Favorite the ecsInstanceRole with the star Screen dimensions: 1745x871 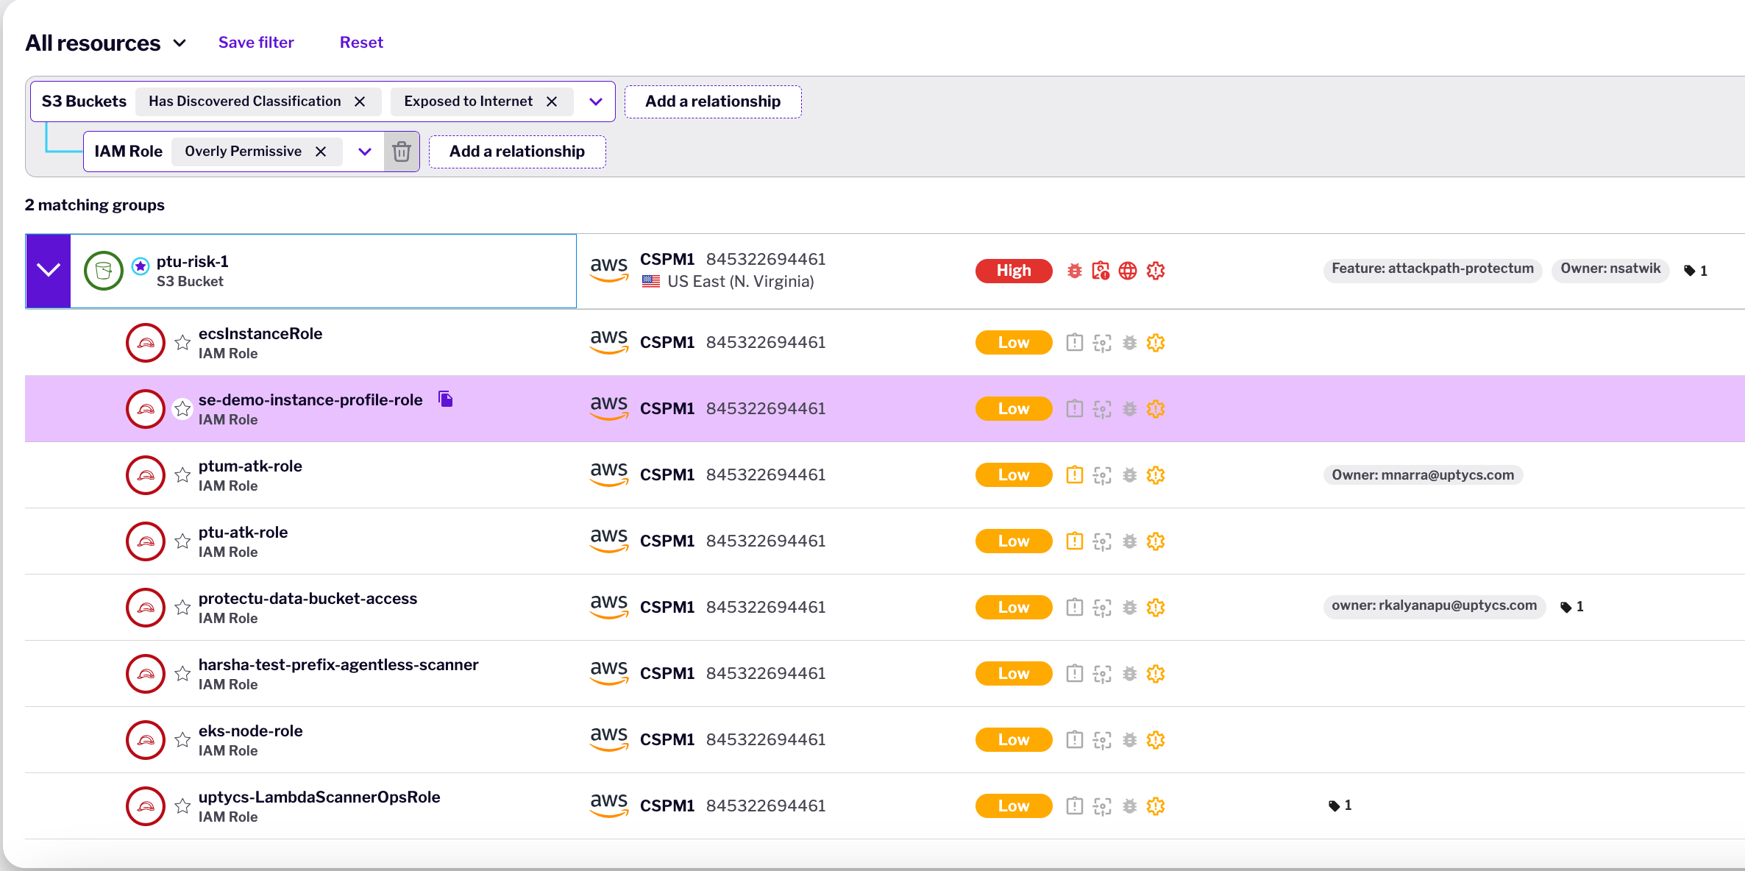click(182, 342)
